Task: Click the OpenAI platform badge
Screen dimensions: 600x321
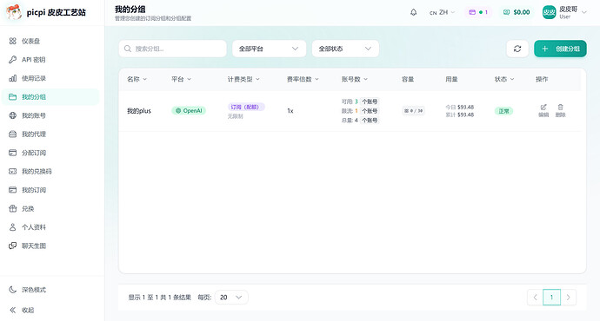Action: (x=189, y=111)
